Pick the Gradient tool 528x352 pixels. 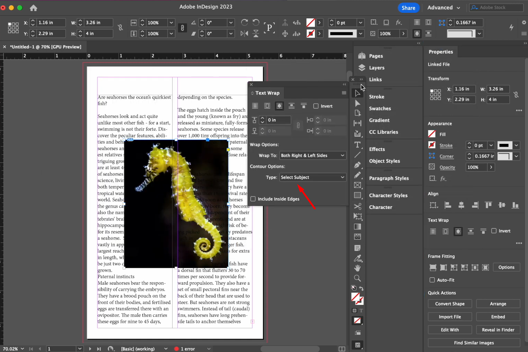358,227
